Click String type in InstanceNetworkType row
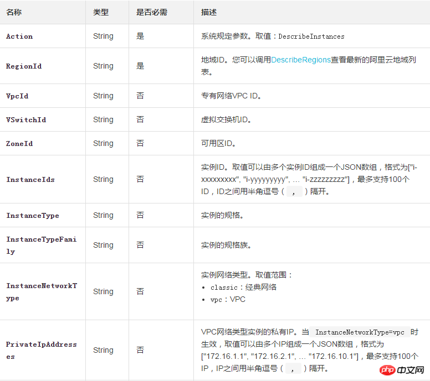This screenshot has width=430, height=381. [x=103, y=292]
